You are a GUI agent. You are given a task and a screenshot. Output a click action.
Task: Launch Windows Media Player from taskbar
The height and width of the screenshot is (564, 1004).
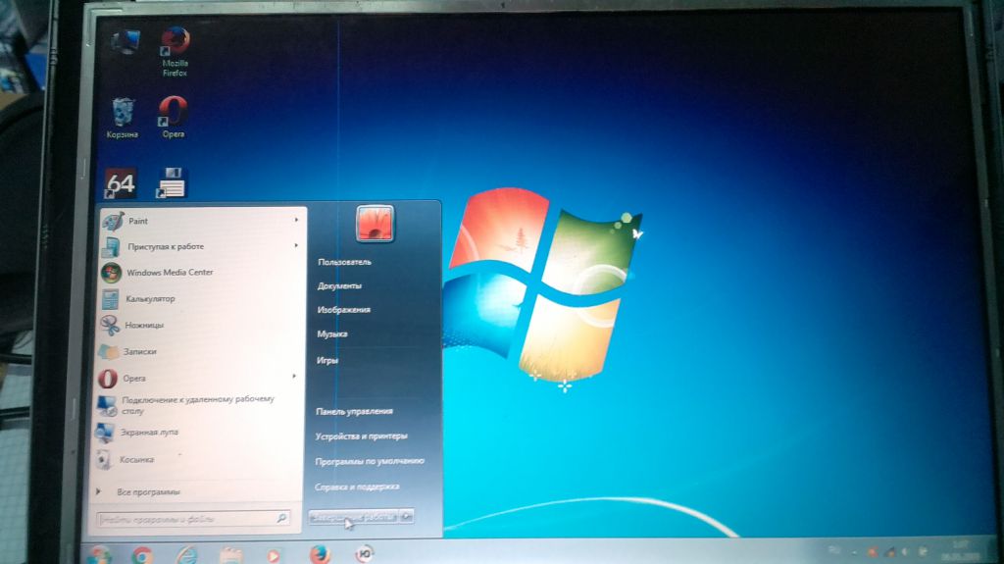click(275, 556)
